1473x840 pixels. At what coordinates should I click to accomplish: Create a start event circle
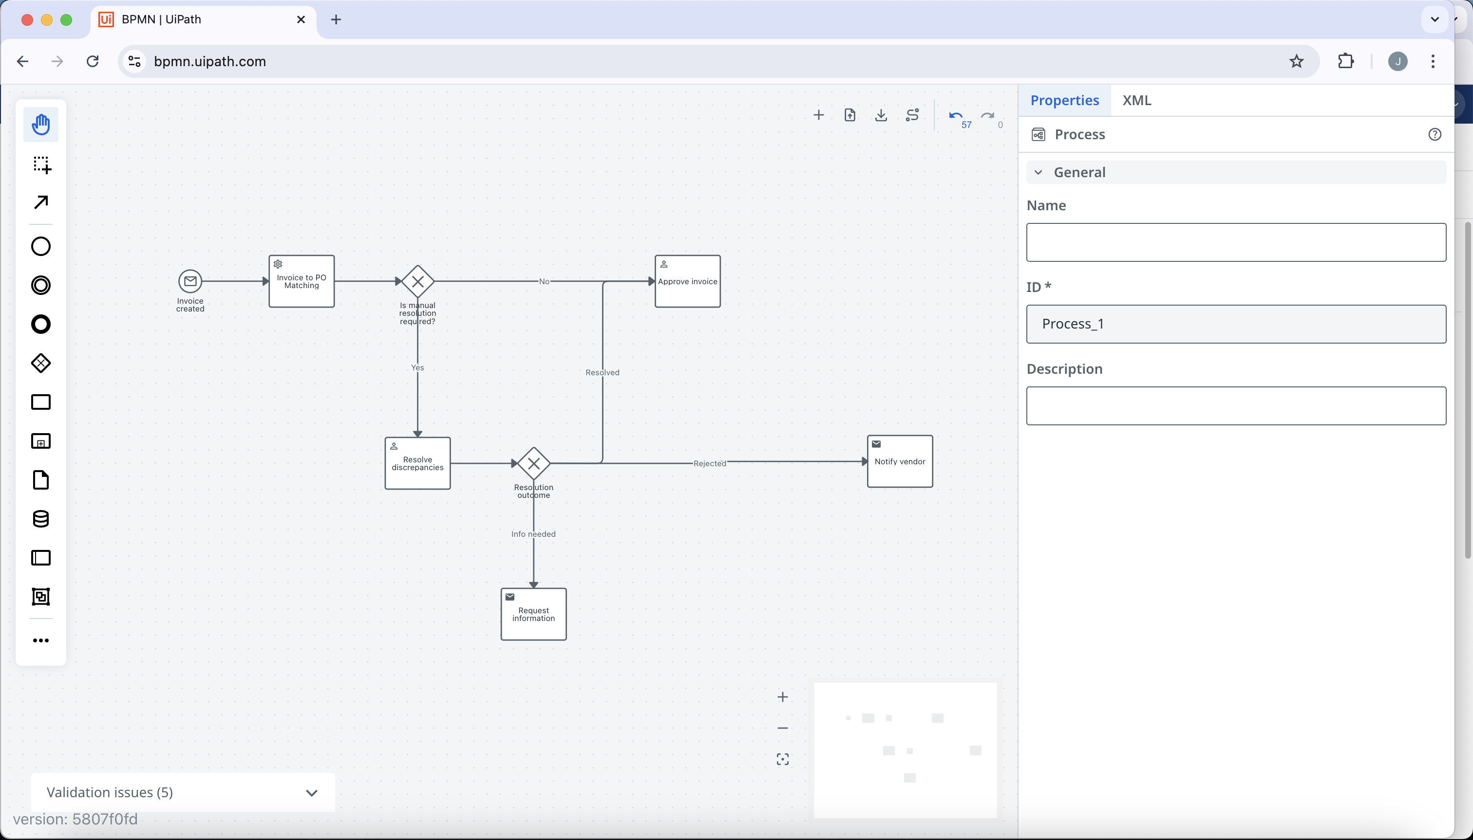(41, 246)
